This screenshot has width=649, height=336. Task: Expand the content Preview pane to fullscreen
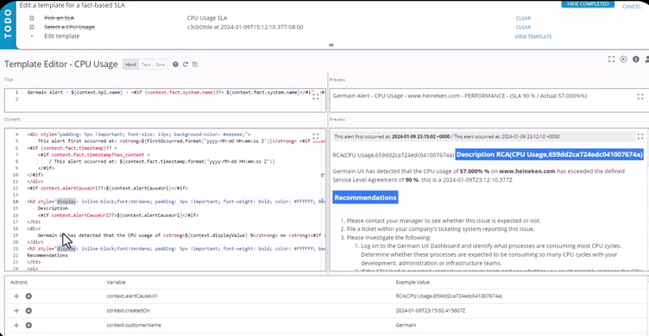coord(640,136)
